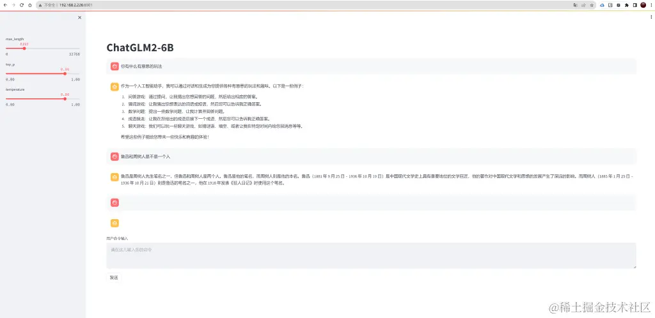Screen dimensions: 655x318
Task: Click the user avatar beside 鲁迅和周树人是不是一个人
Action: [x=114, y=156]
